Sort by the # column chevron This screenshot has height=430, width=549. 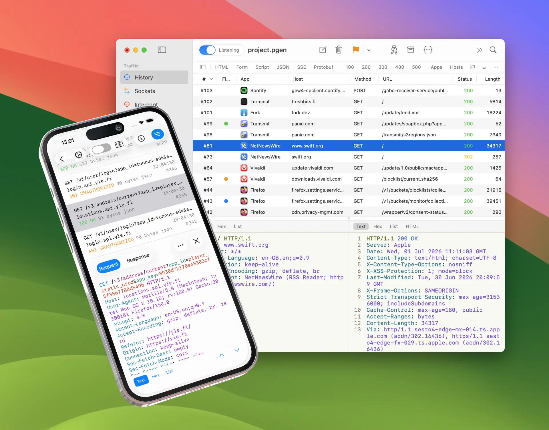pos(212,79)
